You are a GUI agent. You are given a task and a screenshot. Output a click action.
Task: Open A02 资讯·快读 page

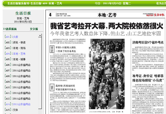(15, 42)
